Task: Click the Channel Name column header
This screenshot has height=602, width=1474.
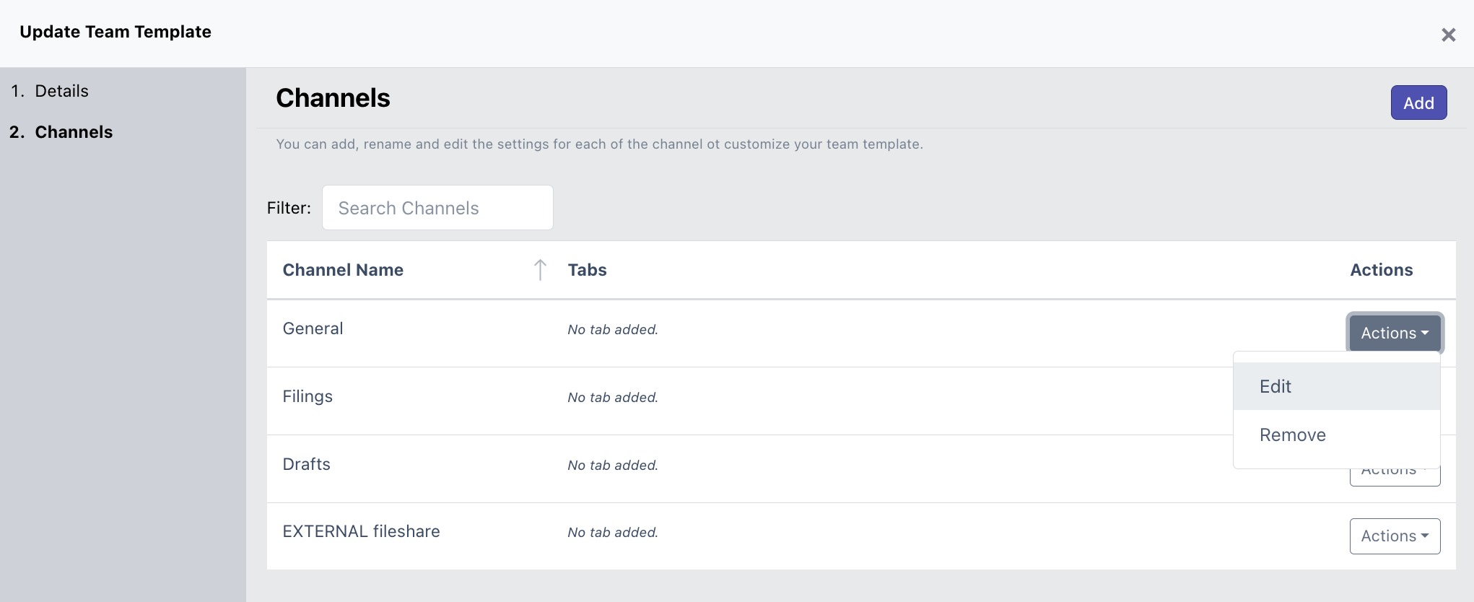Action: (x=343, y=270)
